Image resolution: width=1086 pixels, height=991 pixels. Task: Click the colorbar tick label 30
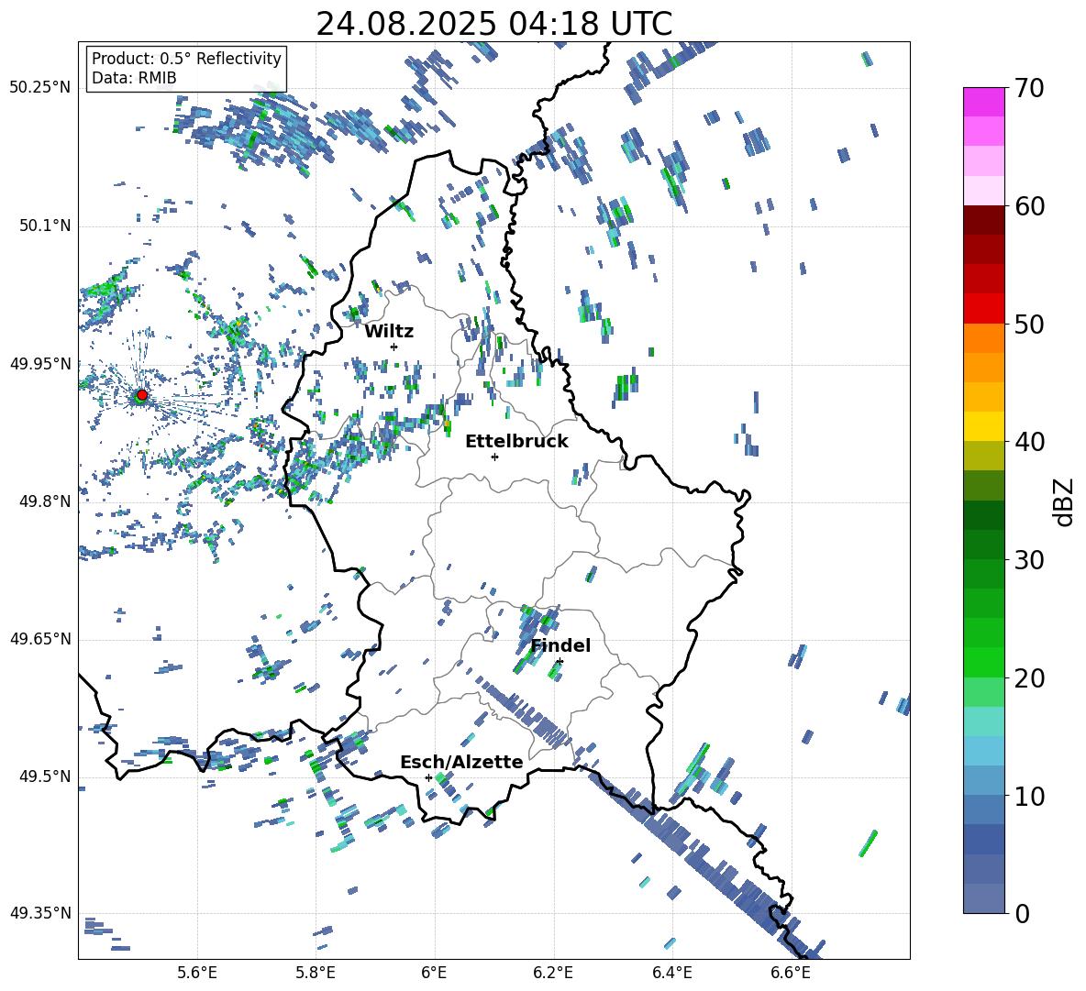point(1029,560)
